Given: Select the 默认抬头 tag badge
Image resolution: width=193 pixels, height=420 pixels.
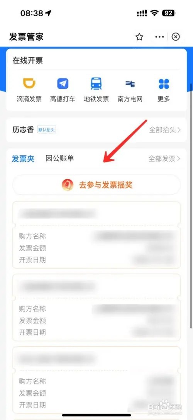Looking at the screenshot, I should click(46, 130).
